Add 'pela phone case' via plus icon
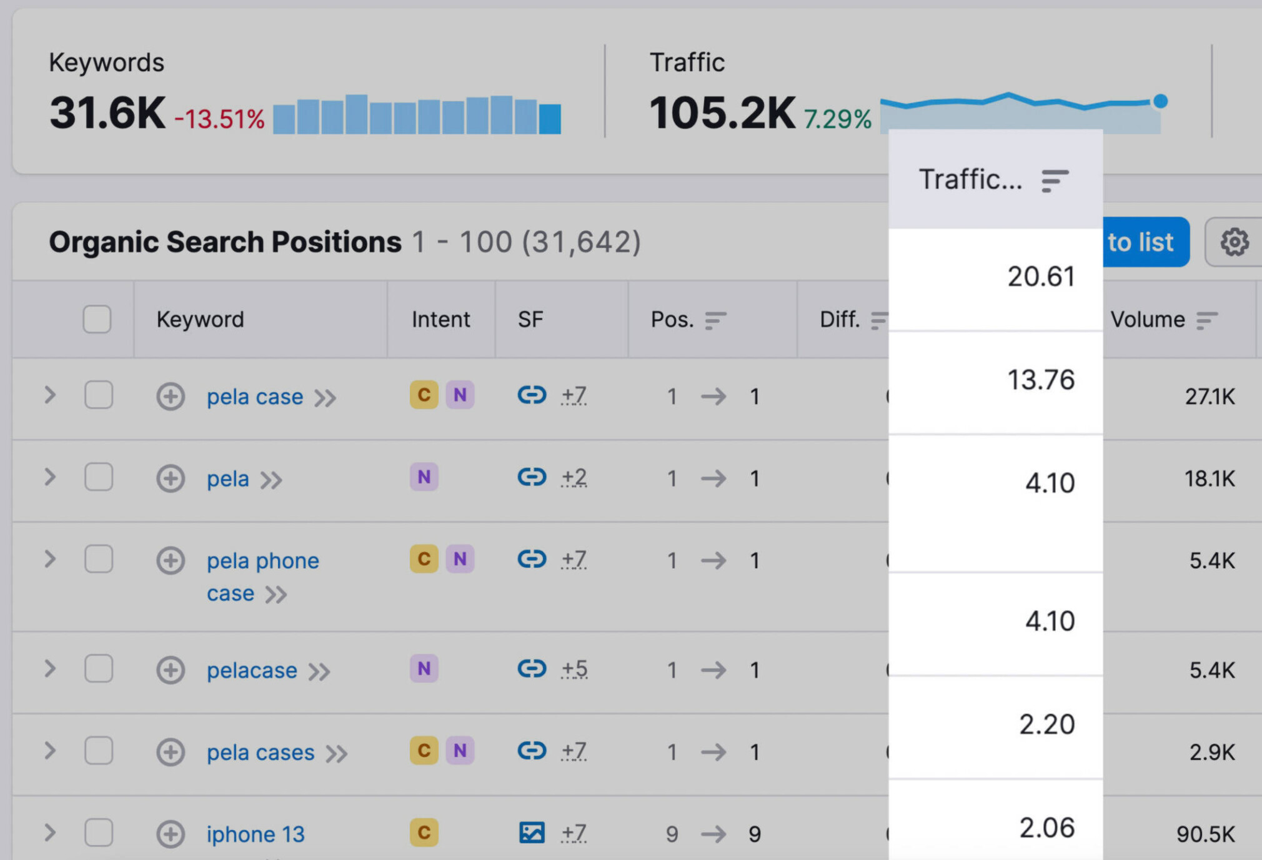 tap(170, 560)
